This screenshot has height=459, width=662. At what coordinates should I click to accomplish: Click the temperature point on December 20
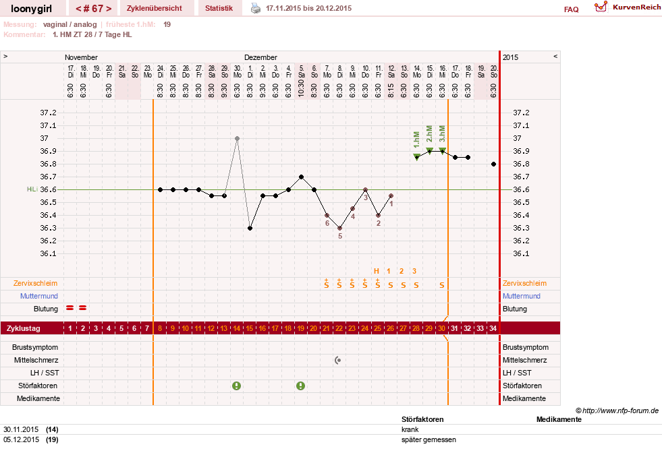point(493,164)
